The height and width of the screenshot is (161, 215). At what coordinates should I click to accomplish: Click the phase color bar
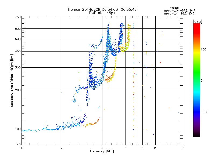(x=197, y=80)
